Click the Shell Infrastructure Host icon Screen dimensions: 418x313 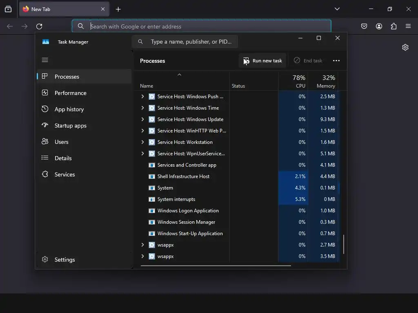(152, 176)
